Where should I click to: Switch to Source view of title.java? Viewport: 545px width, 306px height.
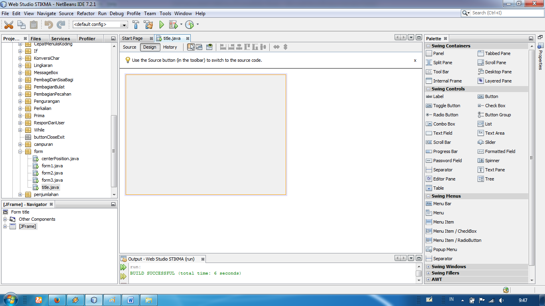click(129, 47)
